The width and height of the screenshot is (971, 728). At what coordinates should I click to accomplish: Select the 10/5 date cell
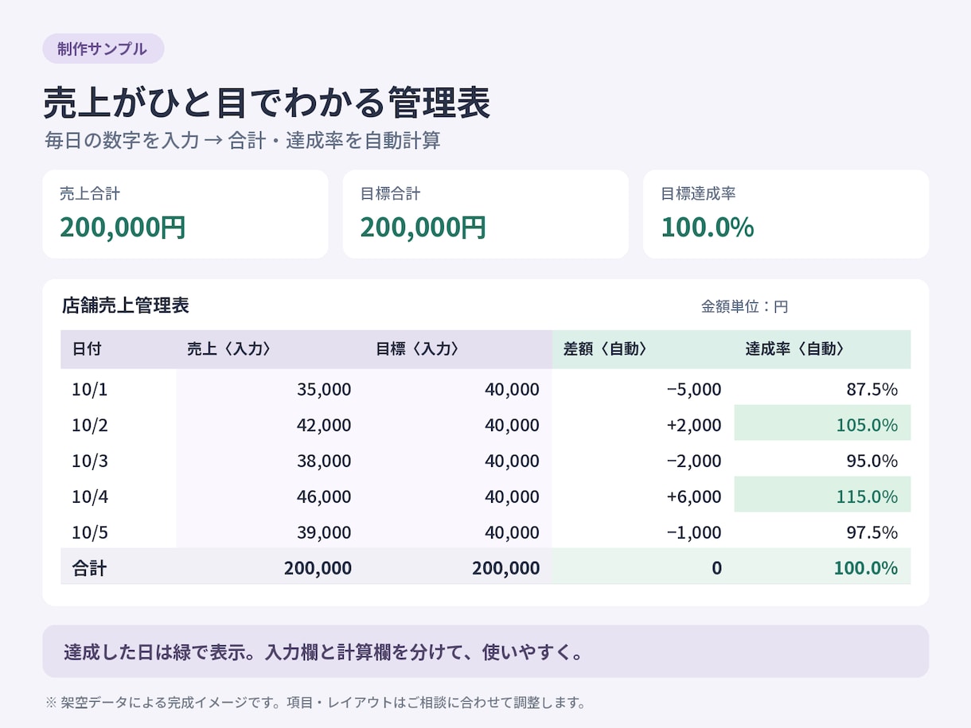pos(119,532)
